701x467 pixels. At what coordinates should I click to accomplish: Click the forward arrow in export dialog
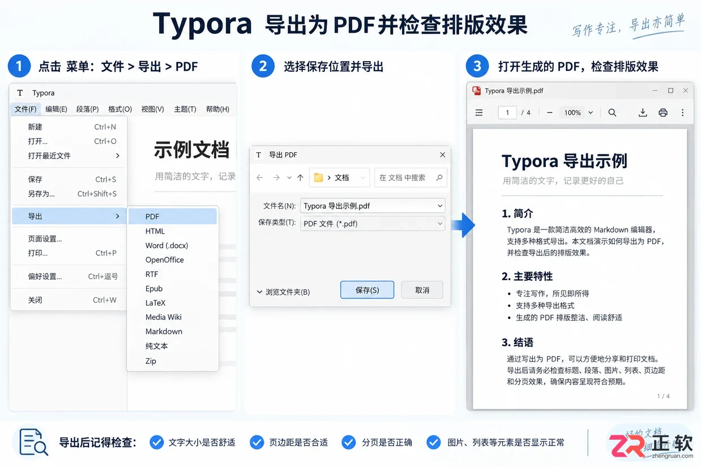[x=276, y=178]
